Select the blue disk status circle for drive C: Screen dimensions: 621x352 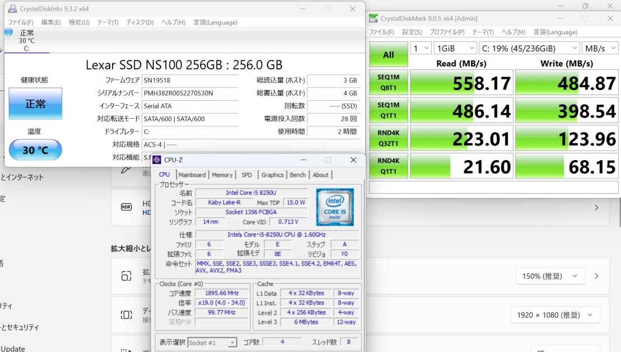[9, 32]
